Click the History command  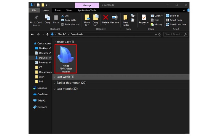(x=156, y=24)
